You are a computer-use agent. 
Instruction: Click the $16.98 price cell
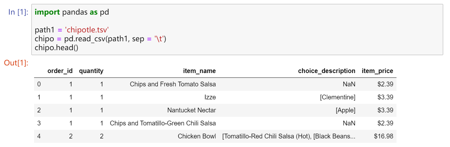click(383, 136)
